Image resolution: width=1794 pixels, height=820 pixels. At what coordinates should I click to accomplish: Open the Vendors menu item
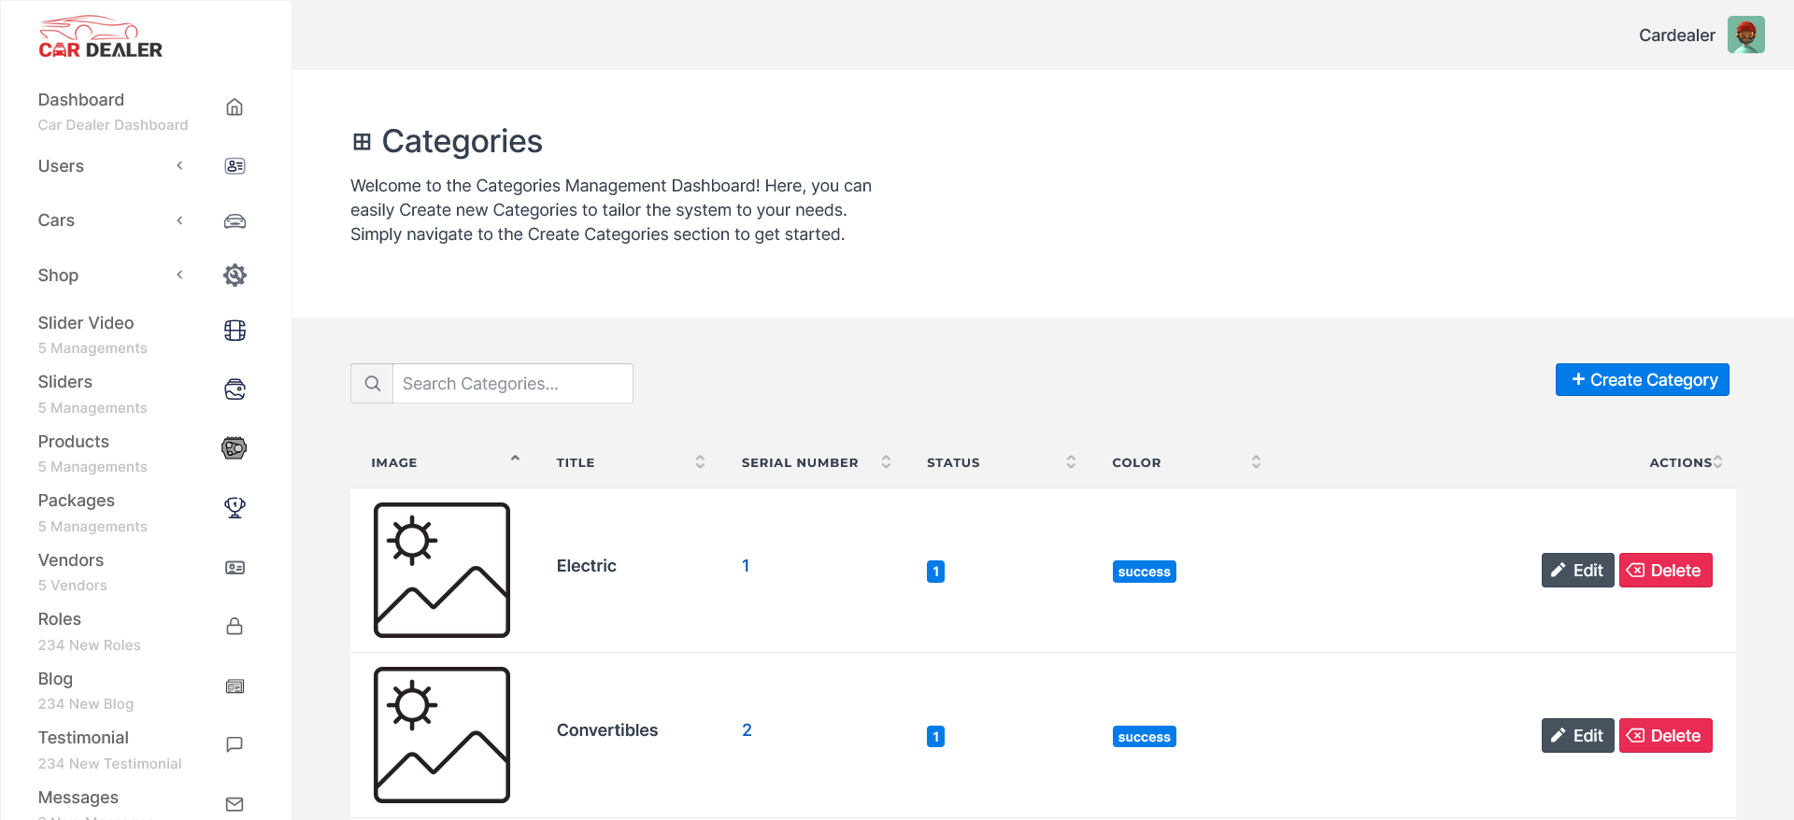click(71, 560)
